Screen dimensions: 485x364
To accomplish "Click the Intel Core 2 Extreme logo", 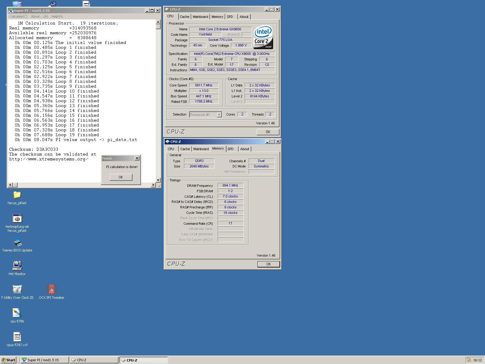I will [x=263, y=37].
